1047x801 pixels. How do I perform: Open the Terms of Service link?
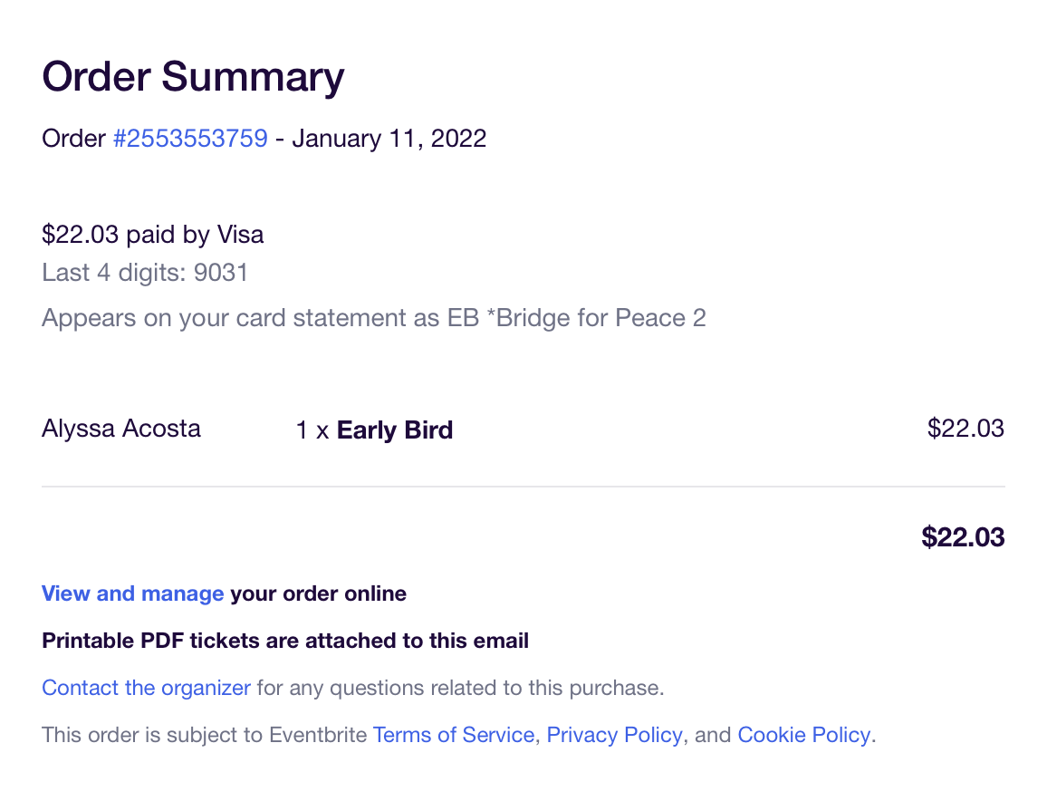(x=453, y=735)
